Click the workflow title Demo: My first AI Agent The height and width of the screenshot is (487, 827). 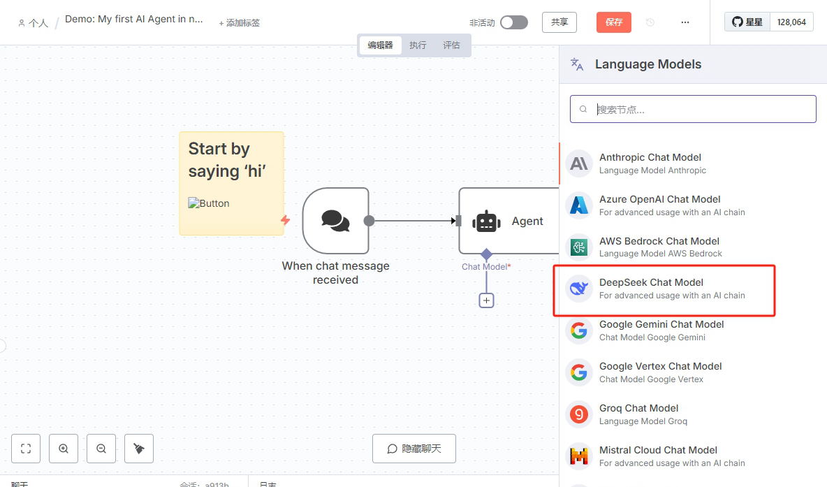coord(134,20)
